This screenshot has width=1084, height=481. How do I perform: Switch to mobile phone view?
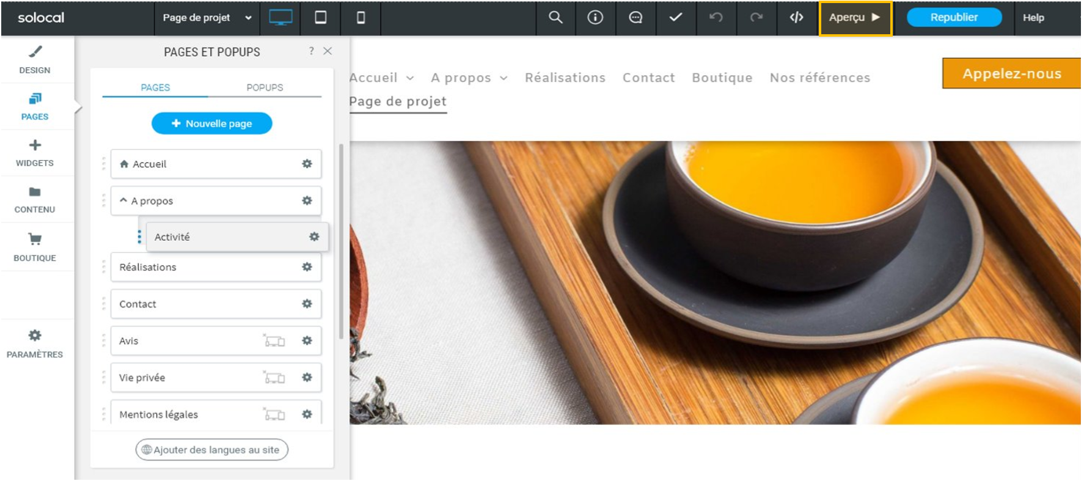(x=361, y=18)
